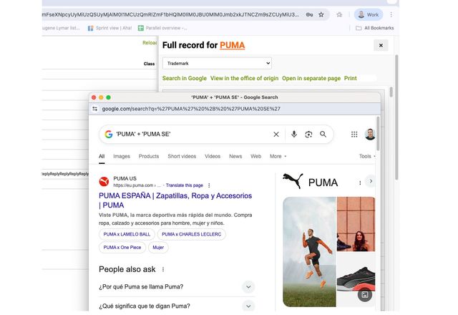Switch to the Short videos tab
Viewport: 458px width, 315px height.
click(x=182, y=156)
